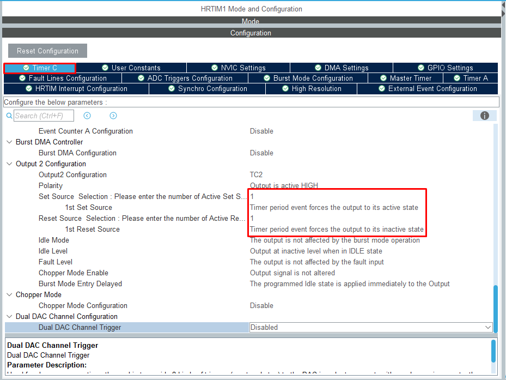Viewport: 506px width, 380px height.
Task: Open the External Event Configuration tab
Action: click(428, 88)
